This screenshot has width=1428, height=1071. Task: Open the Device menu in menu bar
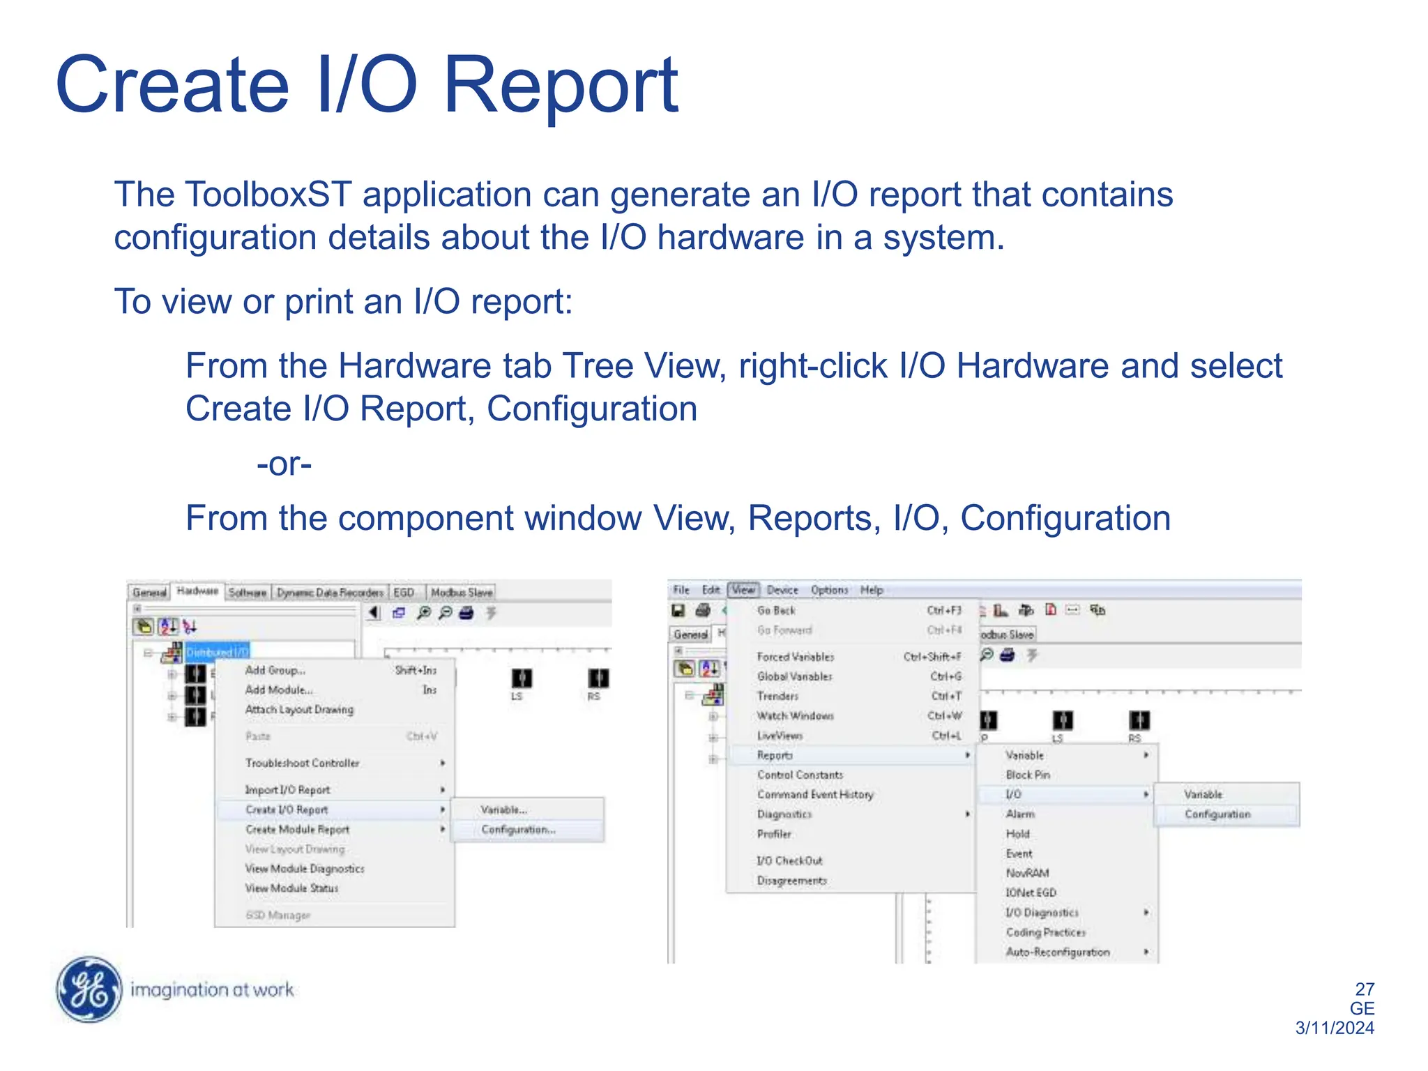point(782,590)
